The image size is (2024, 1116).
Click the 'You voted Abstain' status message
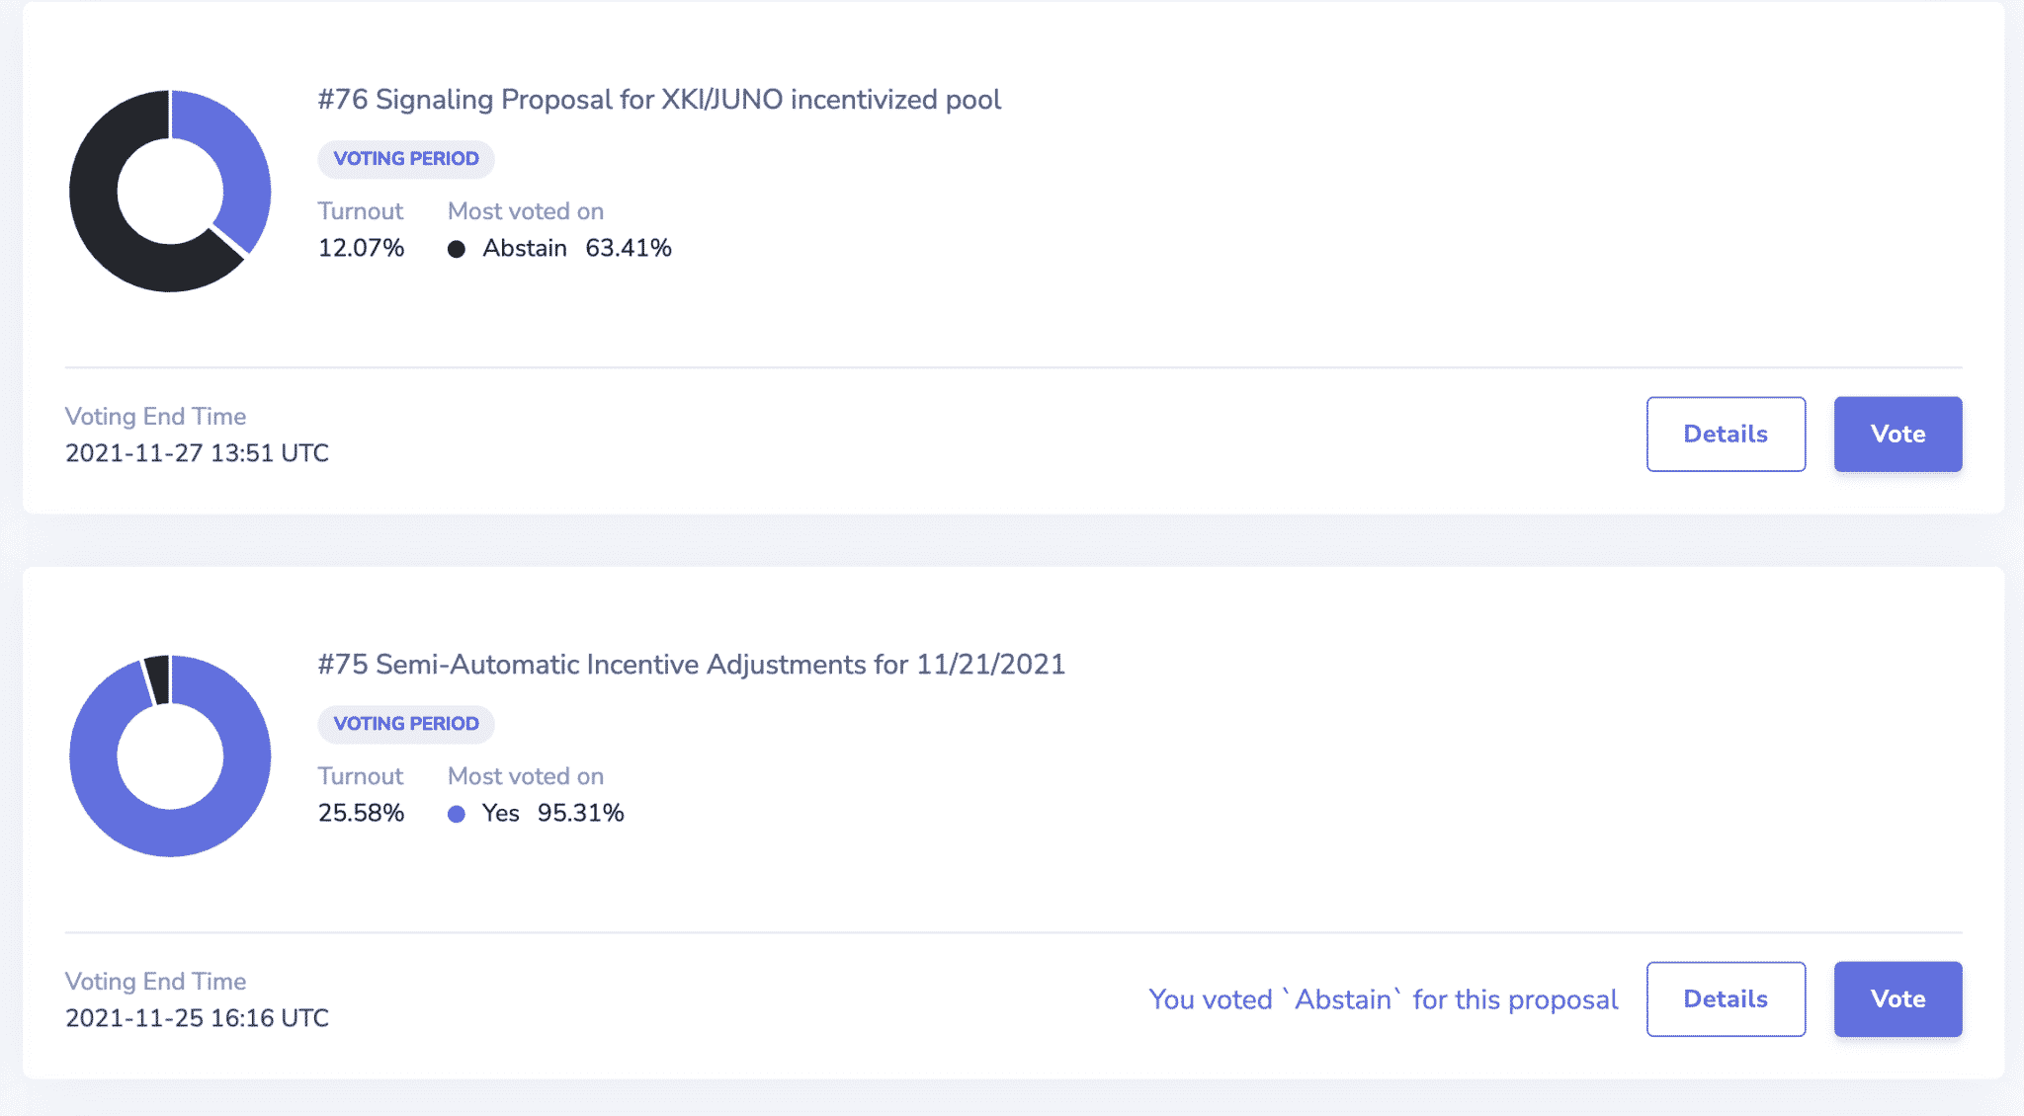(x=1383, y=999)
